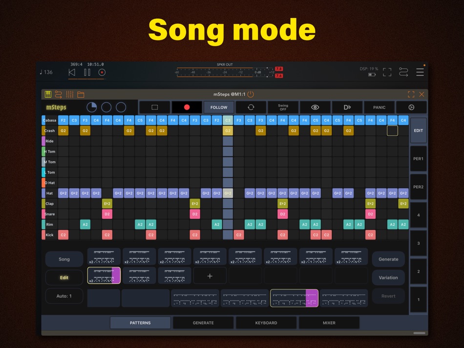The height and width of the screenshot is (348, 464).
Task: Click the tempo value 136
Action: point(48,72)
